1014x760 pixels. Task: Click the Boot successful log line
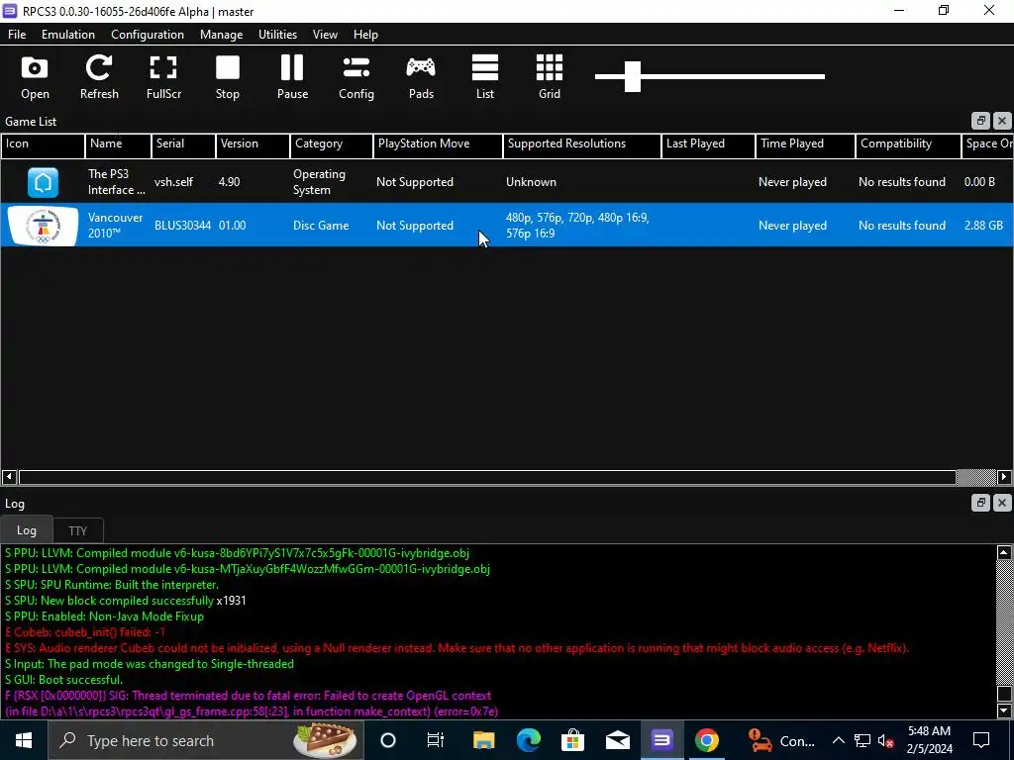pos(63,680)
